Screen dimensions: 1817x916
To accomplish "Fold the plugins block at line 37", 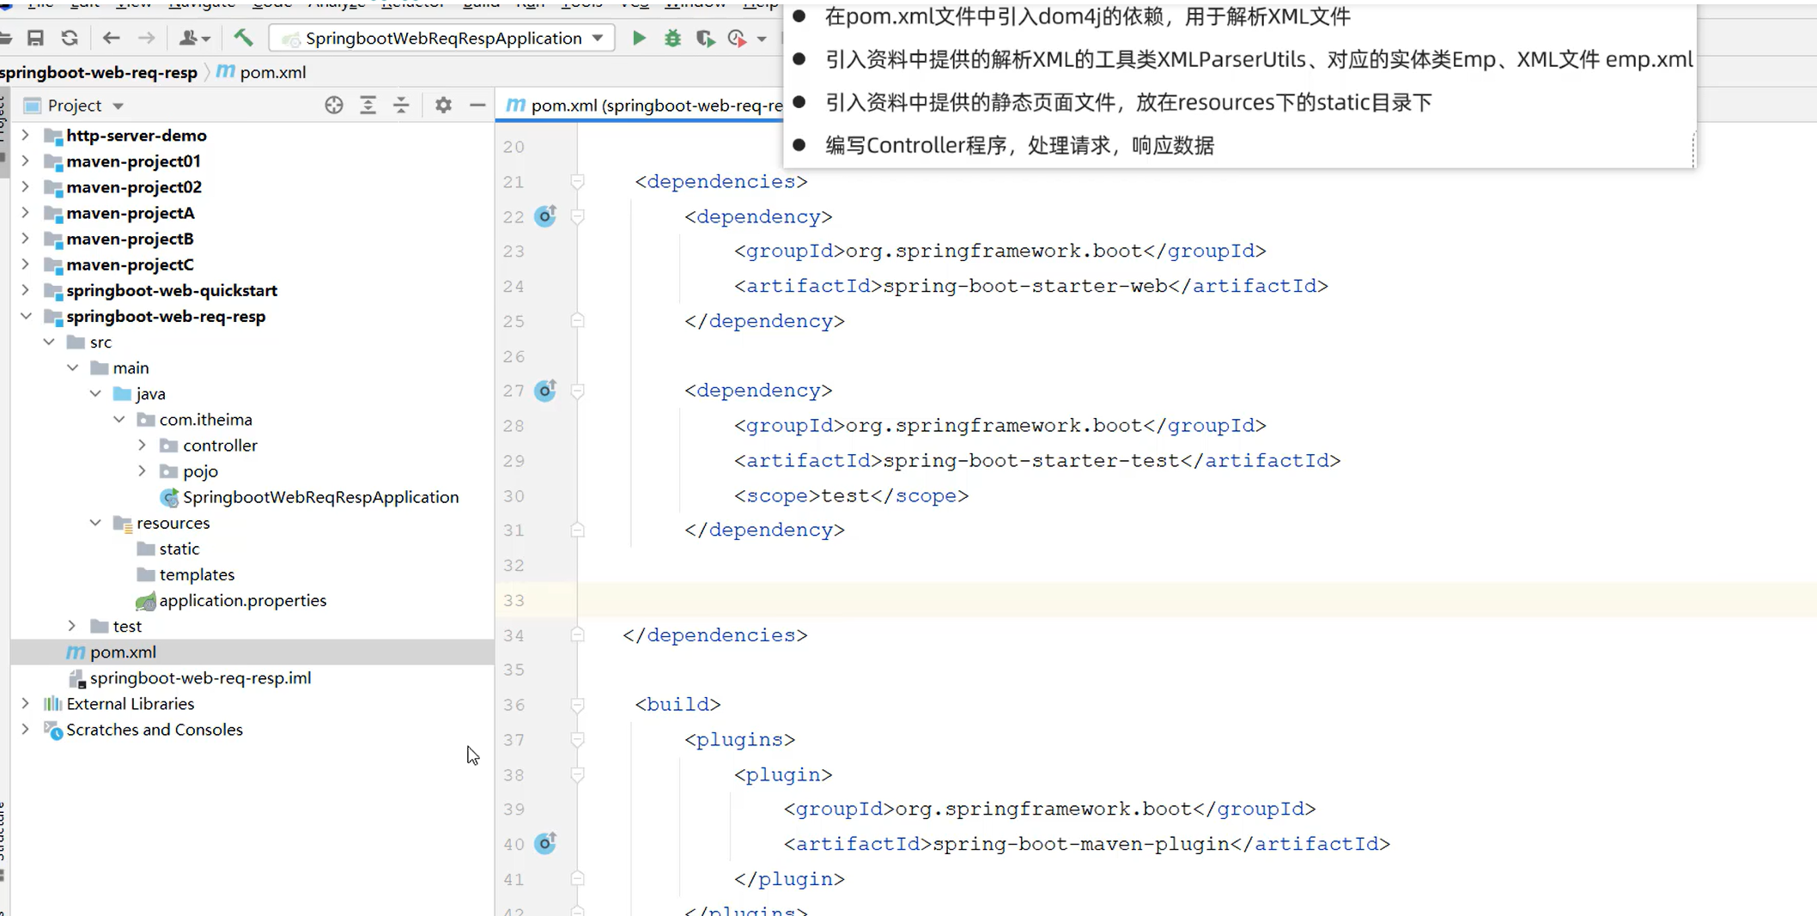I will tap(578, 739).
